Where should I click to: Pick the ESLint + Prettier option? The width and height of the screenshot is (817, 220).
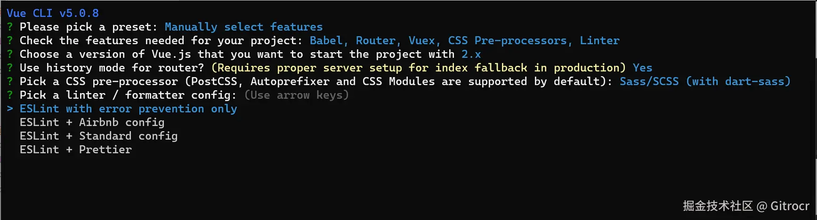coord(75,150)
